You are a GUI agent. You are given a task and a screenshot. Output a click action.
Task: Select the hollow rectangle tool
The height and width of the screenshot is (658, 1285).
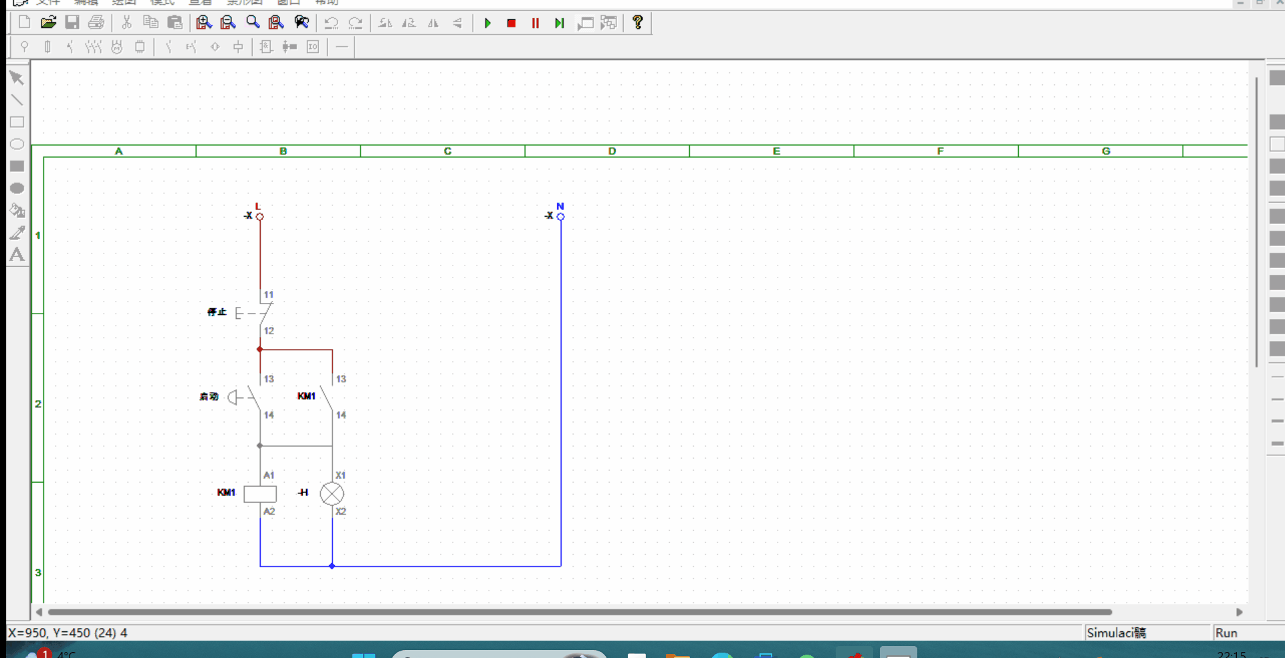[x=17, y=122]
